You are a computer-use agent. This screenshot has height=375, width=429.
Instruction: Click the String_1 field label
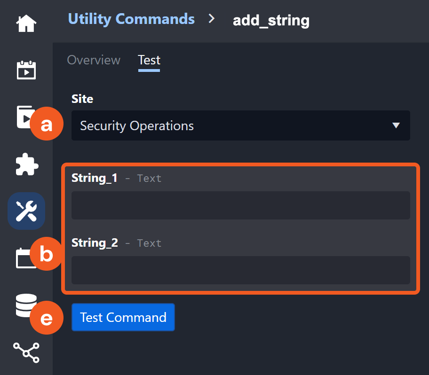95,178
